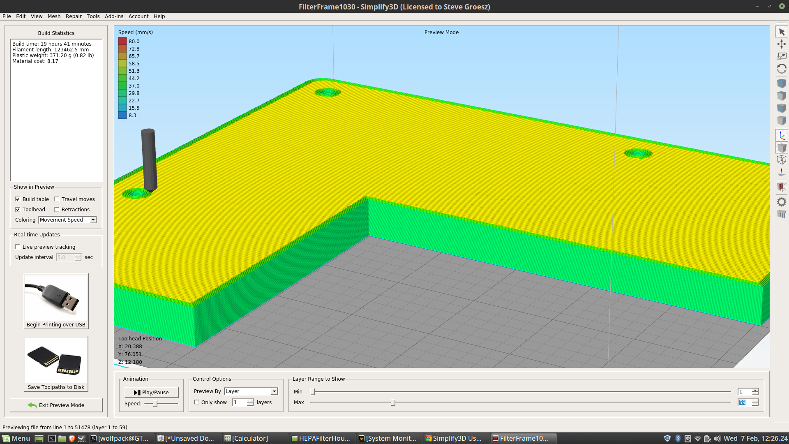Increment the Max layer spinner
The height and width of the screenshot is (444, 789).
(755, 401)
